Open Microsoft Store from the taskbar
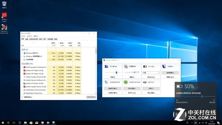Viewport: 222px width, 125px height. [31, 123]
